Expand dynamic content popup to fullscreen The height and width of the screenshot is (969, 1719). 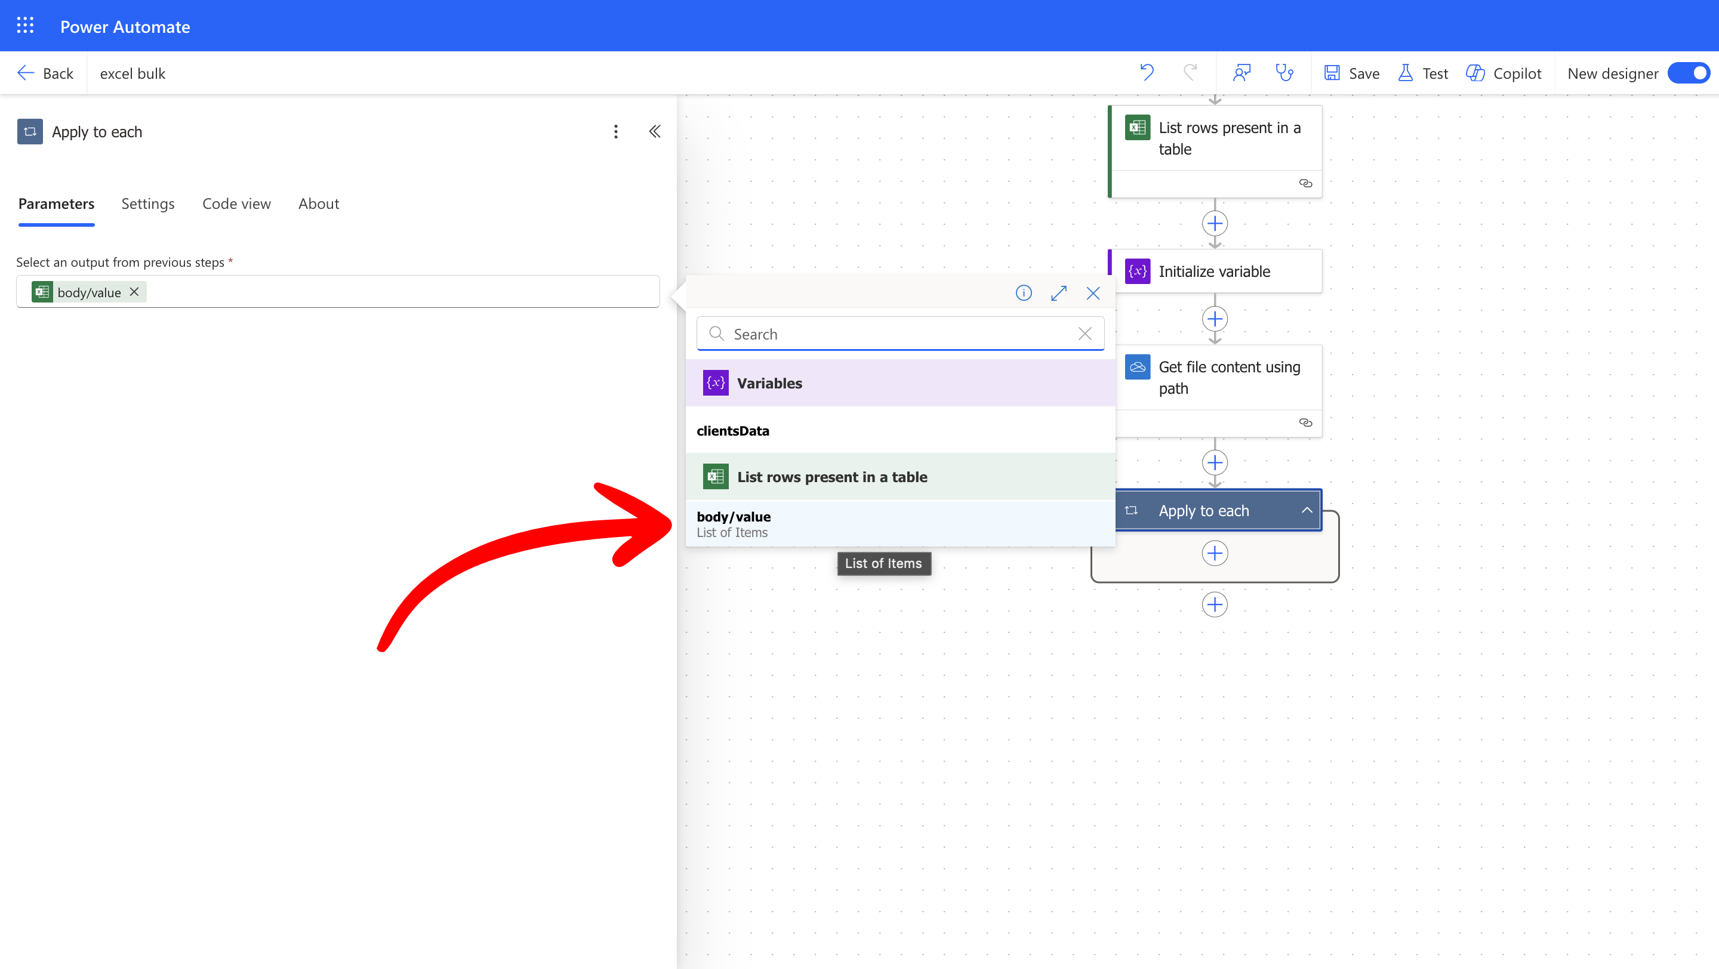pos(1058,293)
